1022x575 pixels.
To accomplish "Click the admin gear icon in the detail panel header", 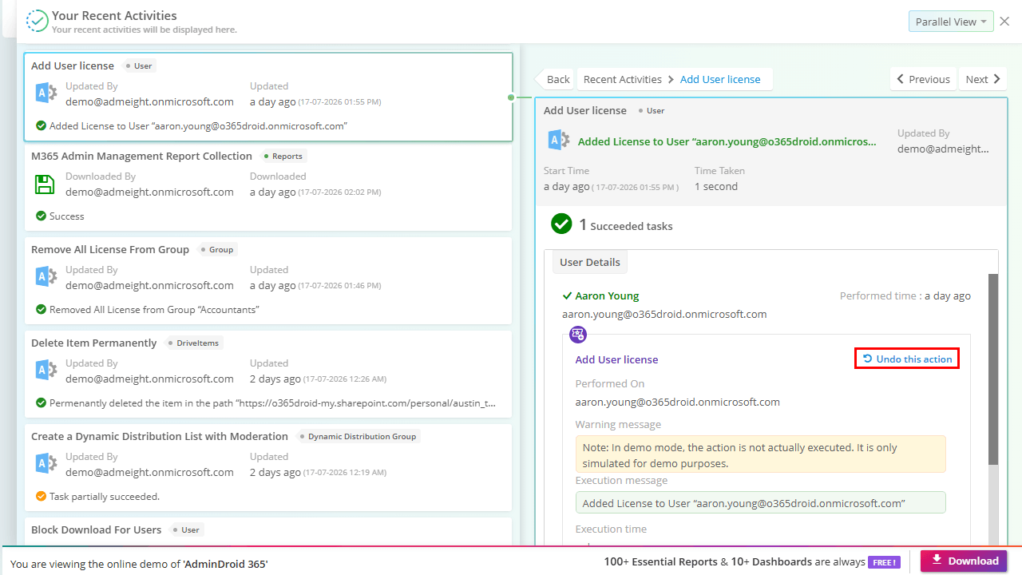I will [559, 141].
